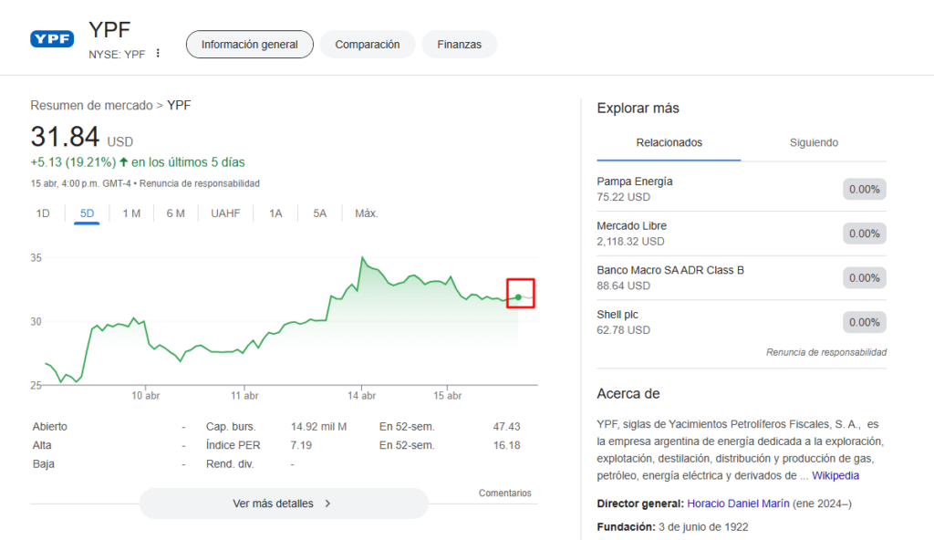Show the Máx. chart range

[x=367, y=213]
